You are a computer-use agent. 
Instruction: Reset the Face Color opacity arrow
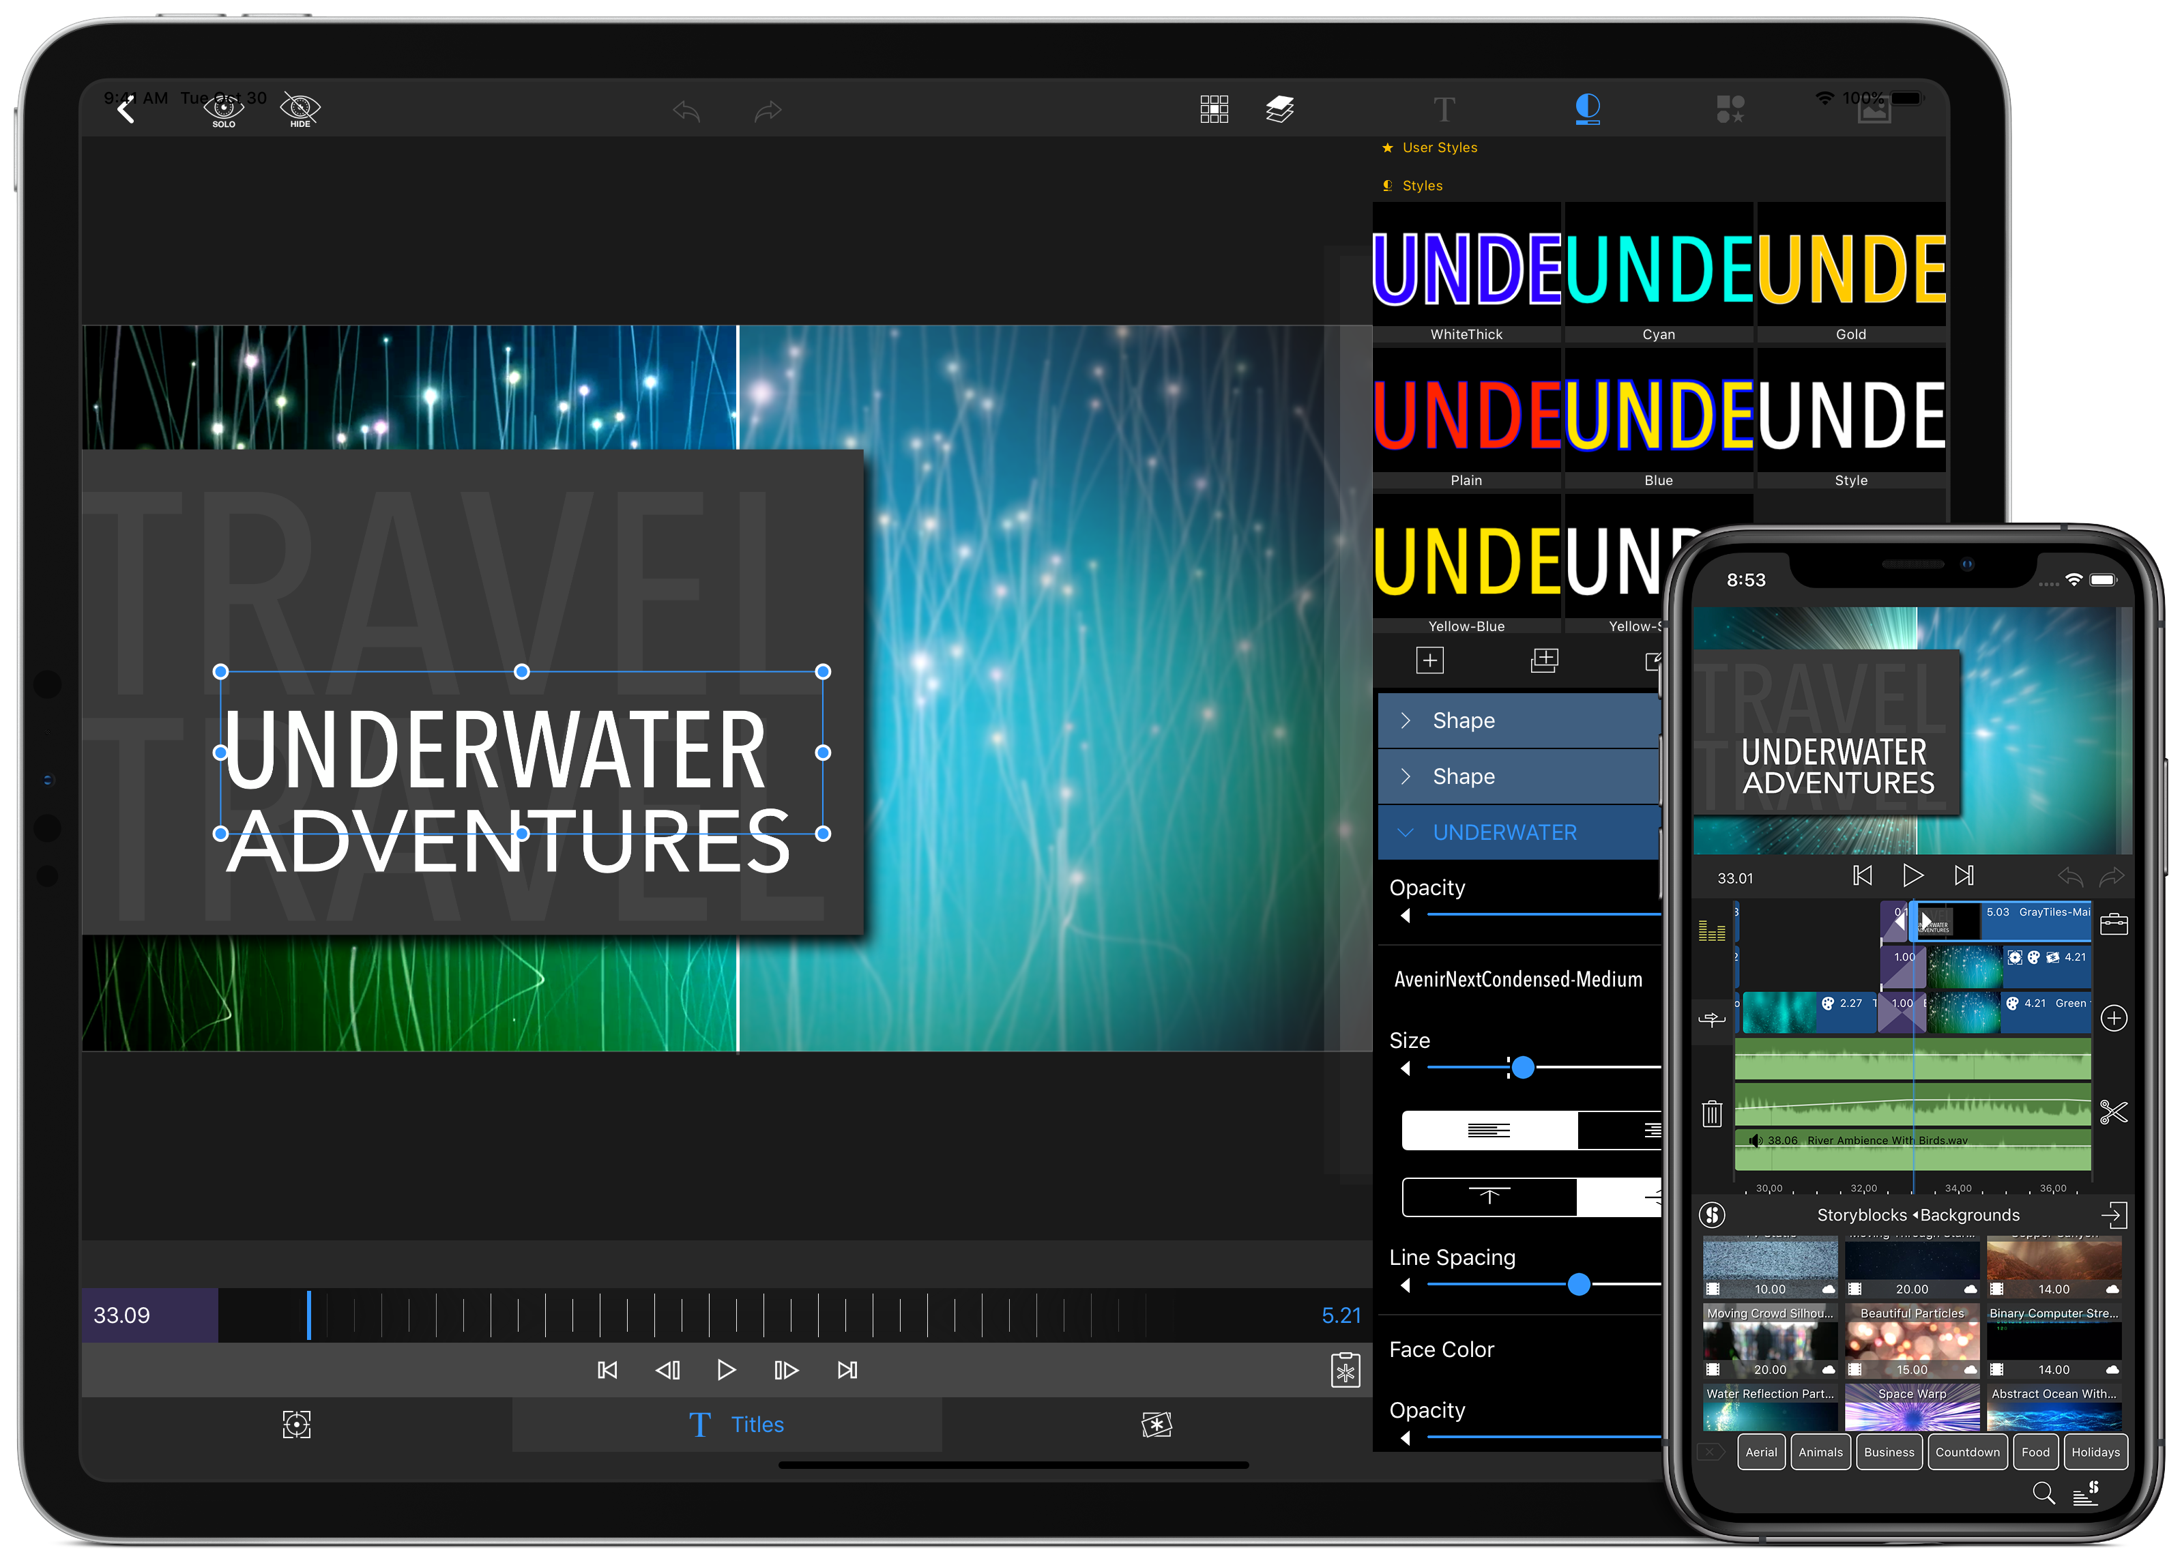(1406, 1438)
